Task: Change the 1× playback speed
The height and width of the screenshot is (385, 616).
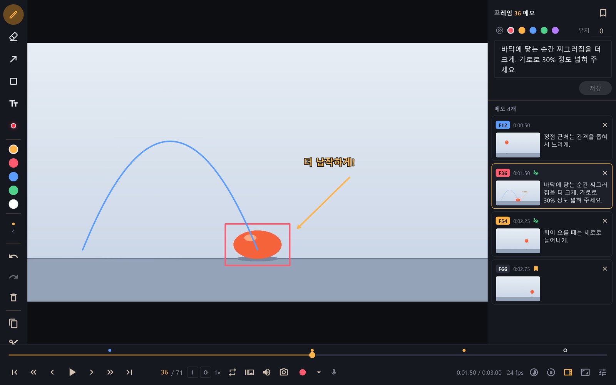Action: (x=218, y=373)
